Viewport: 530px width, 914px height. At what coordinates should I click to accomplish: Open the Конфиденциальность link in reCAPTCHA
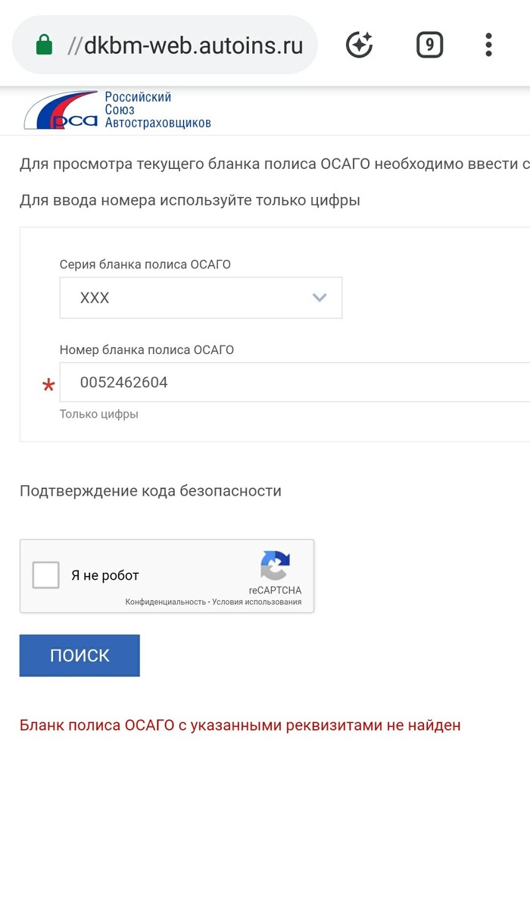pyautogui.click(x=165, y=602)
